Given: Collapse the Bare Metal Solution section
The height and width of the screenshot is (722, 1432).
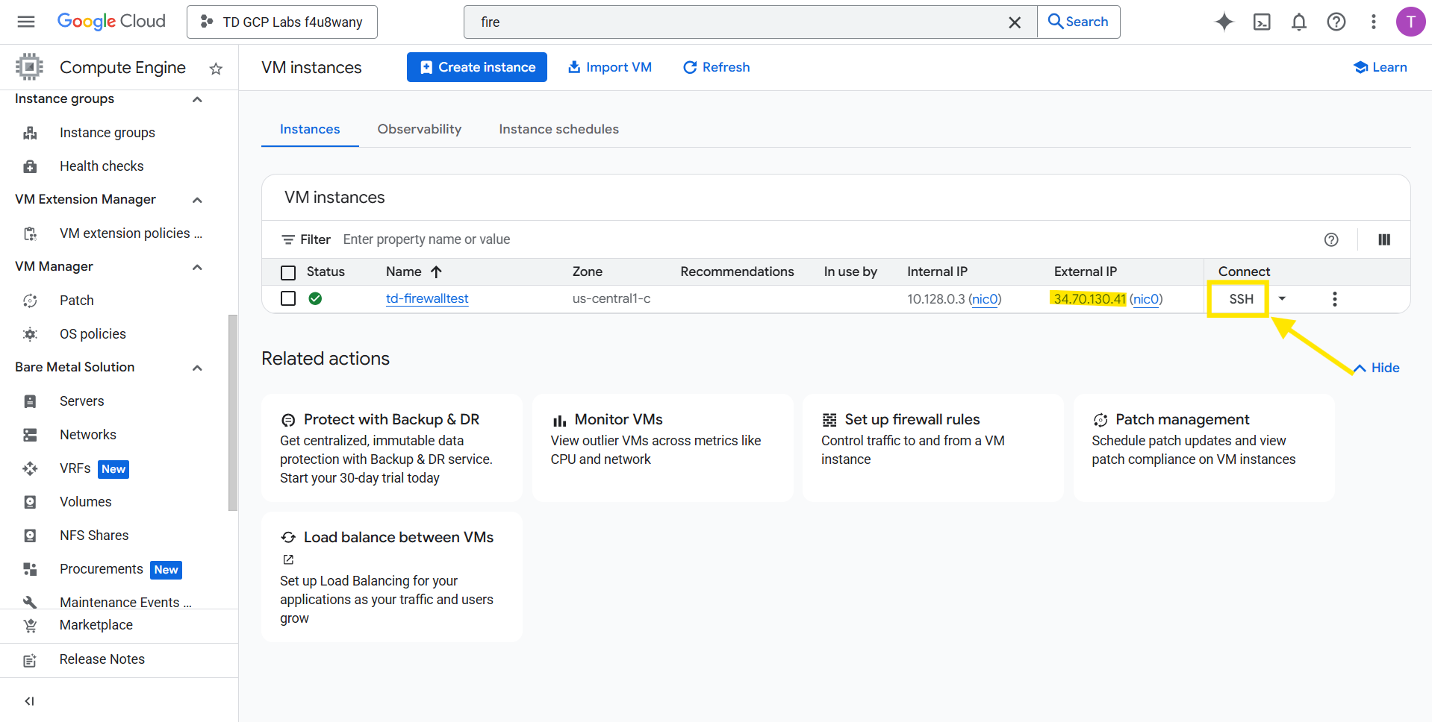Looking at the screenshot, I should tap(197, 368).
